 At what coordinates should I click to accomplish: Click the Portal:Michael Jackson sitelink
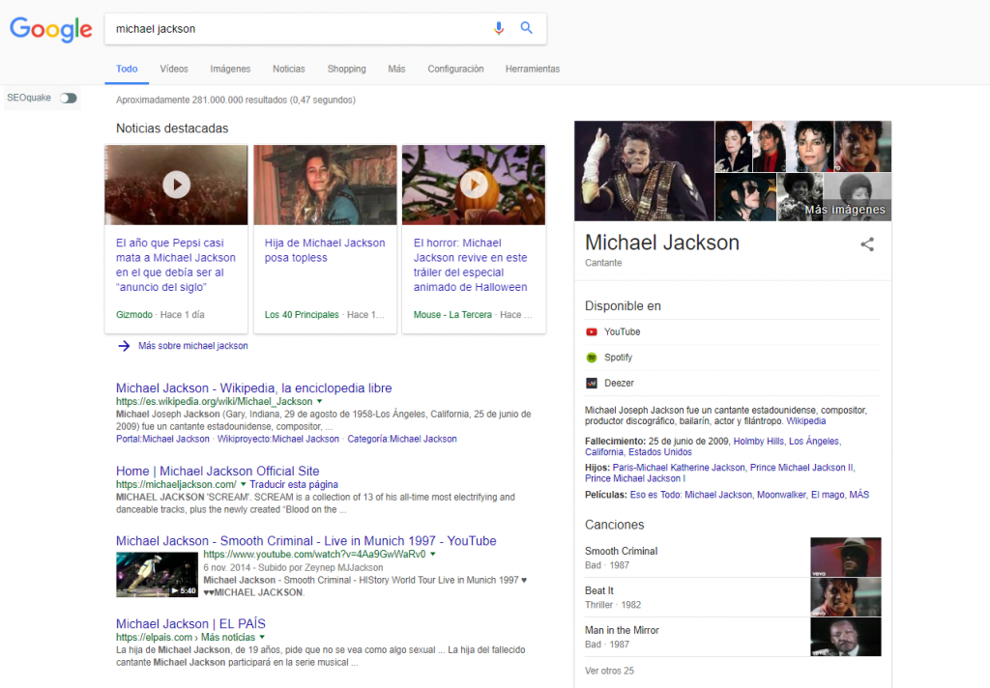[162, 439]
